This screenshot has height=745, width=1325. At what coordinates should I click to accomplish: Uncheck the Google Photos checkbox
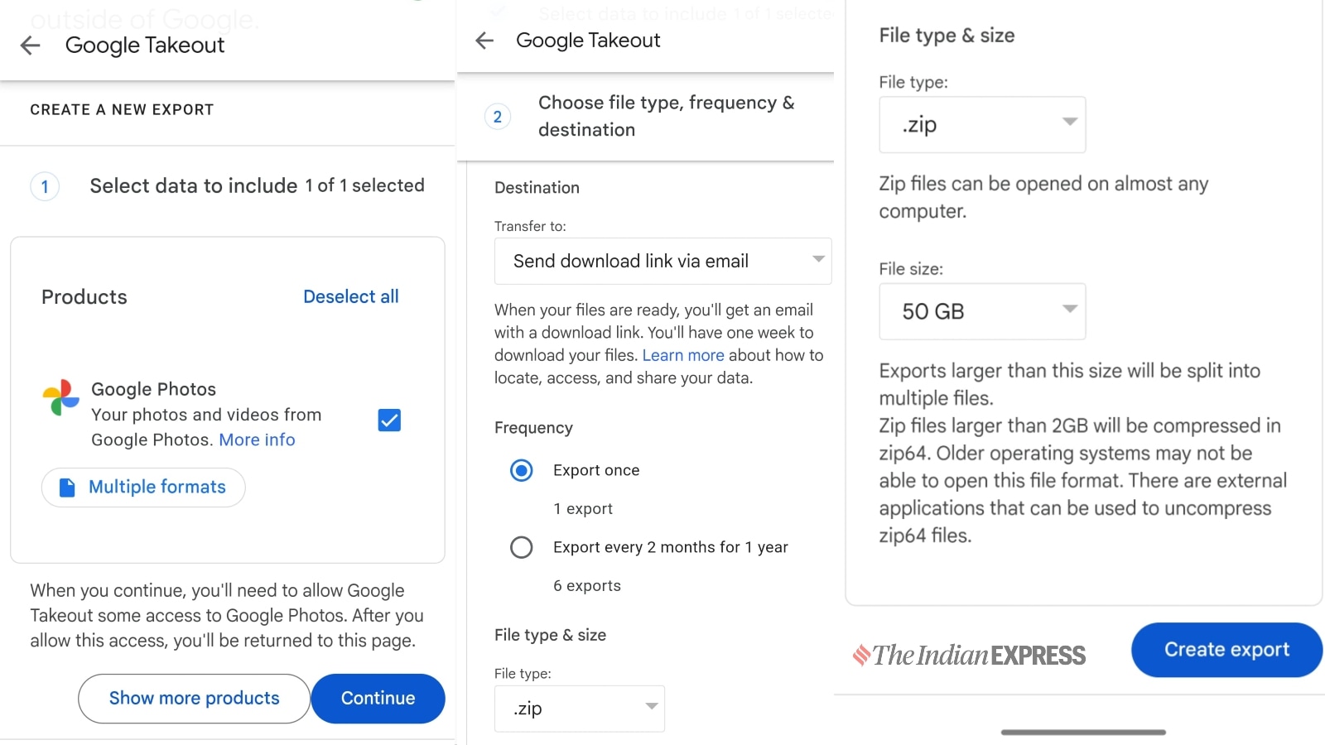pos(389,421)
